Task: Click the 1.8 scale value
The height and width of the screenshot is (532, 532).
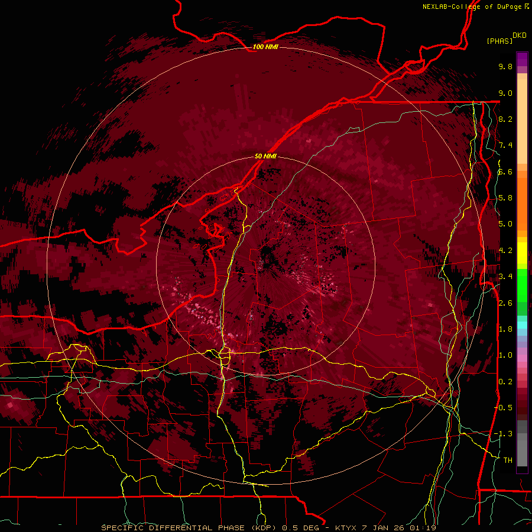Action: point(505,329)
